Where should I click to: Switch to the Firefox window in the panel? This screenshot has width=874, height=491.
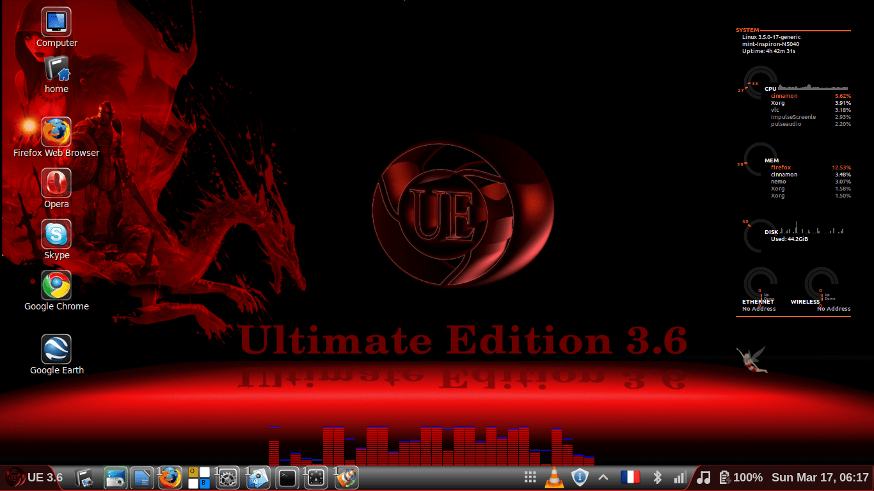click(x=170, y=478)
